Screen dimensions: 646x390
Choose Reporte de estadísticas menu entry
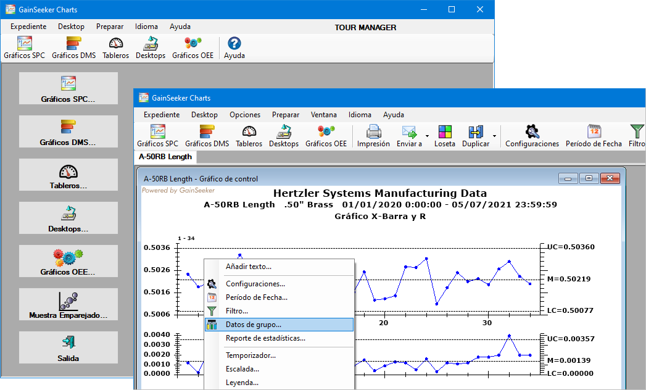coord(265,338)
